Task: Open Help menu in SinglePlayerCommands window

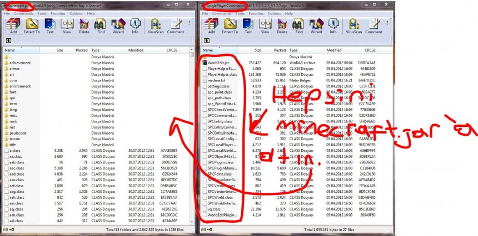Action: [289, 14]
